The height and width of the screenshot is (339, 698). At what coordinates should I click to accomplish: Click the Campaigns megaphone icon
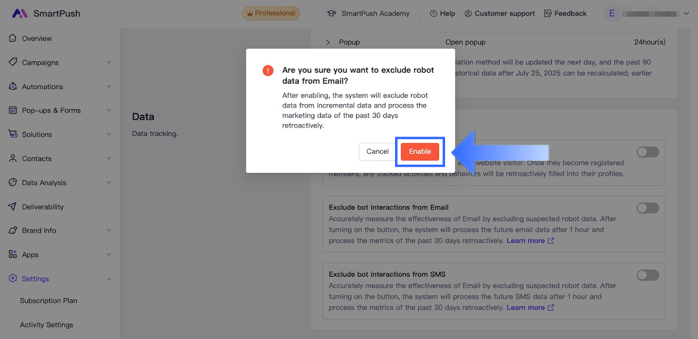[x=13, y=62]
